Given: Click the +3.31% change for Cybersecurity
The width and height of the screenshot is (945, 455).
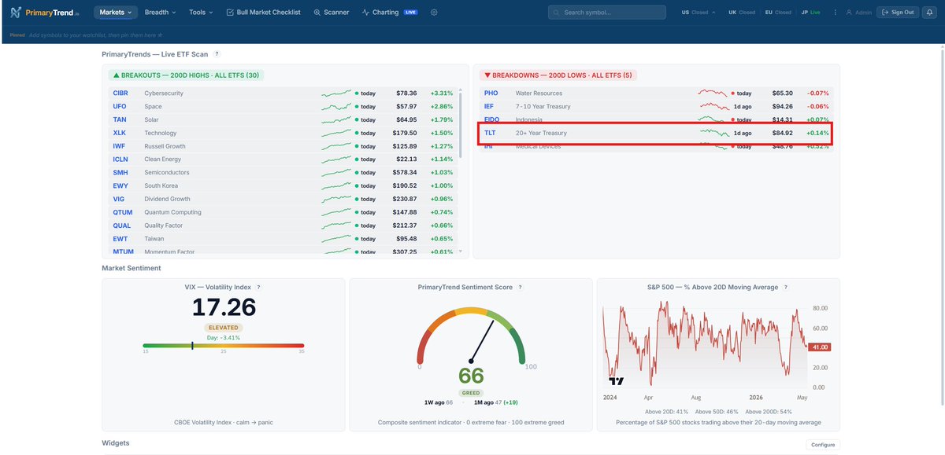Looking at the screenshot, I should [442, 93].
